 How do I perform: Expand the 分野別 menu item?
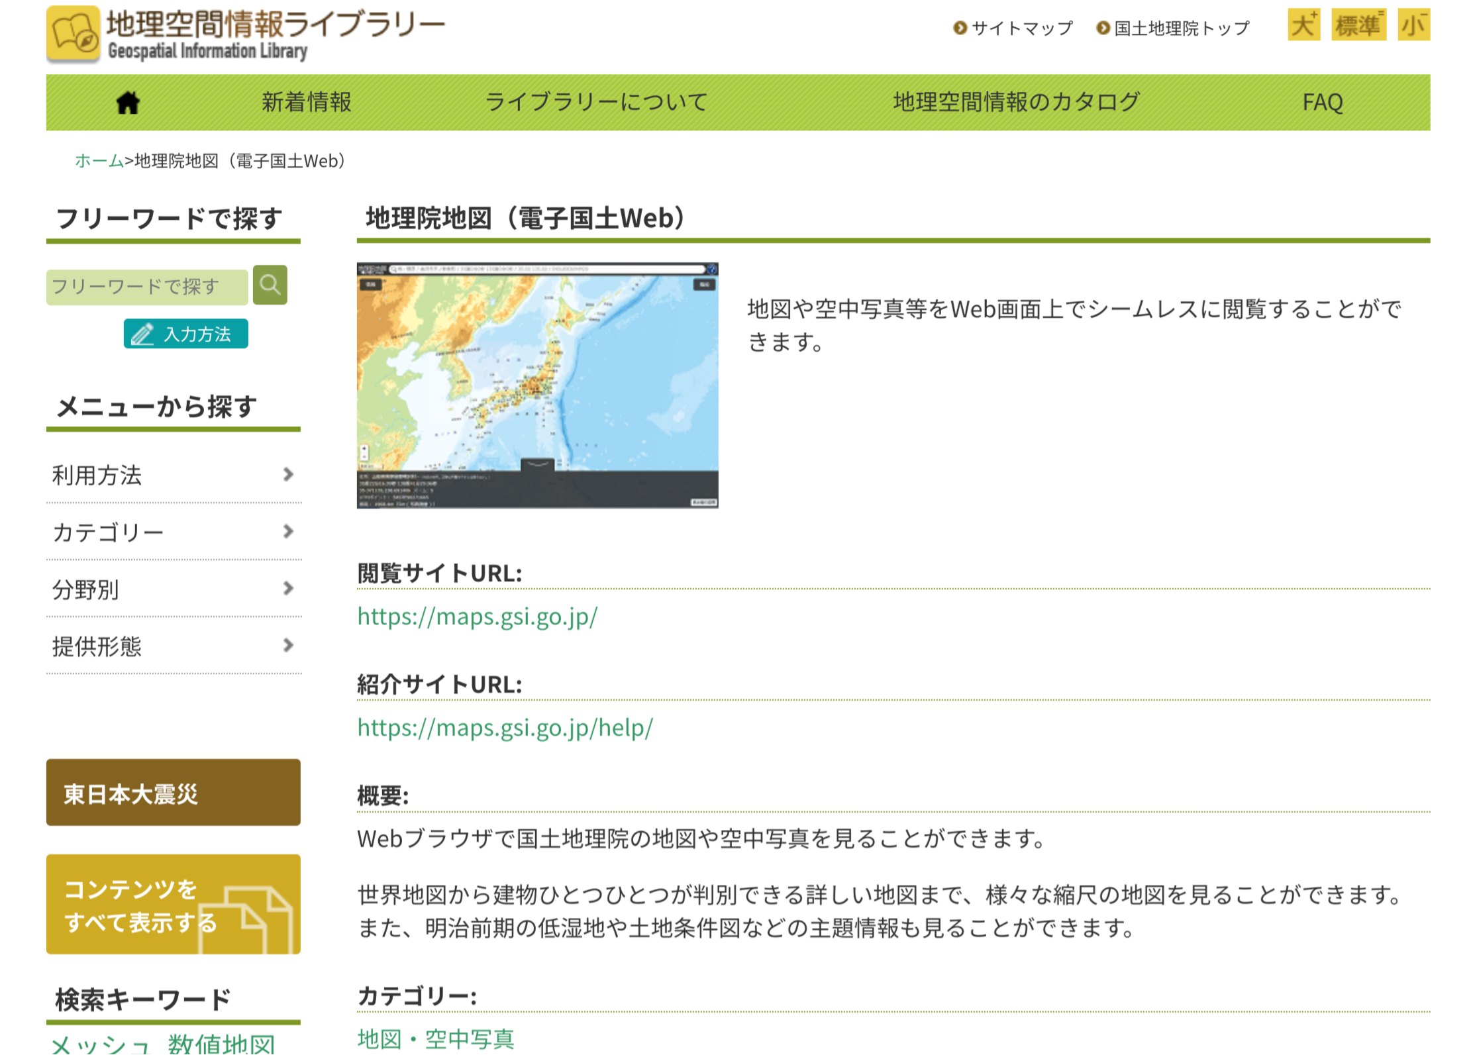click(x=174, y=589)
